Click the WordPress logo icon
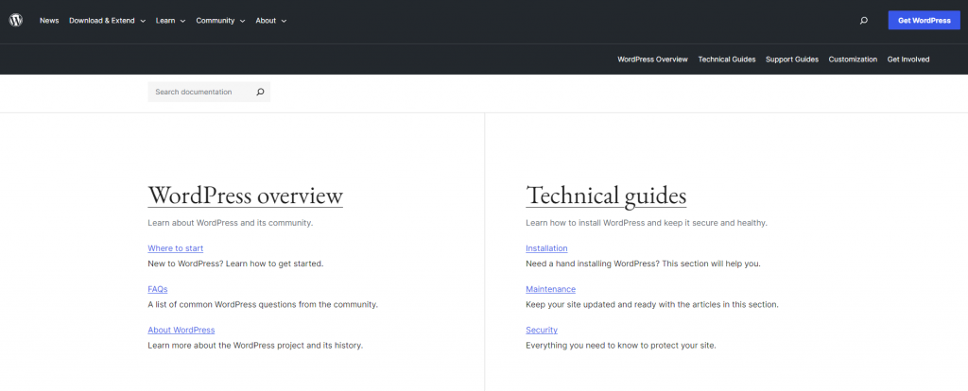Image resolution: width=968 pixels, height=391 pixels. [x=16, y=20]
